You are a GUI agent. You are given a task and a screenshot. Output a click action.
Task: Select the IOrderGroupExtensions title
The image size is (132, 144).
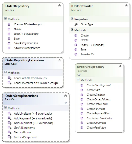click(21, 96)
